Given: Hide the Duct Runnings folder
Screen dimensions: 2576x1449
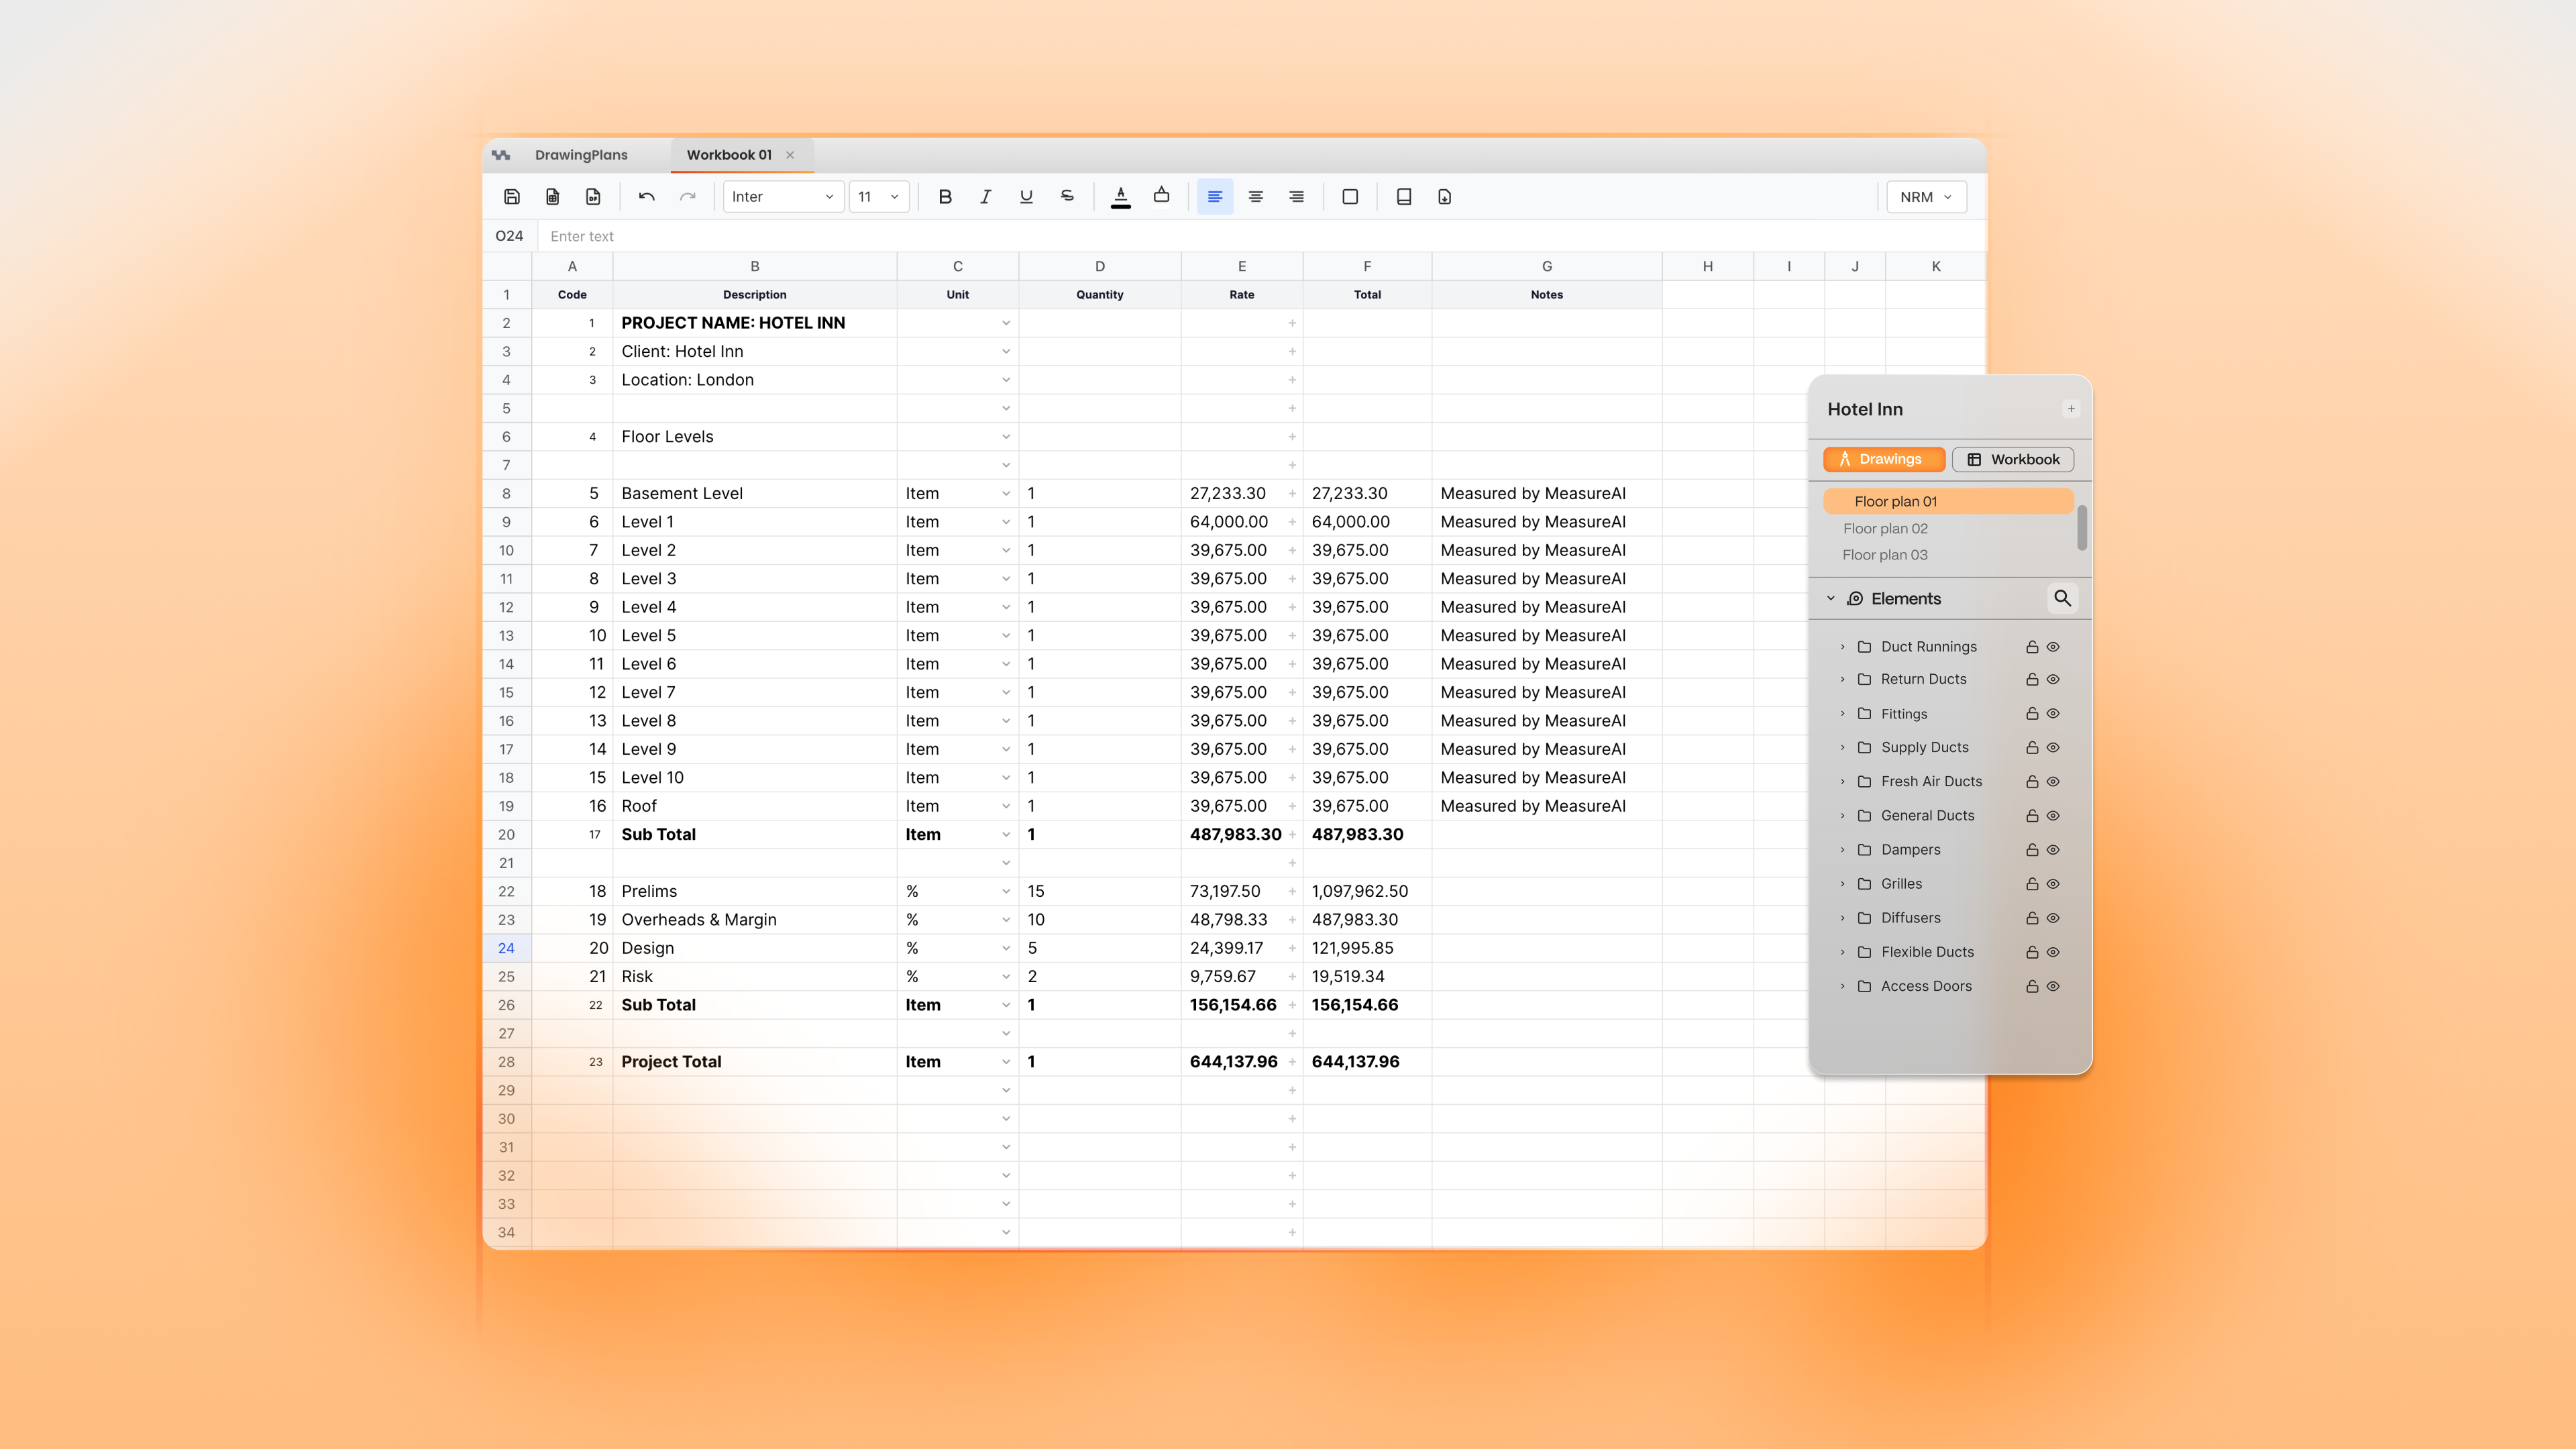Looking at the screenshot, I should pyautogui.click(x=2053, y=647).
